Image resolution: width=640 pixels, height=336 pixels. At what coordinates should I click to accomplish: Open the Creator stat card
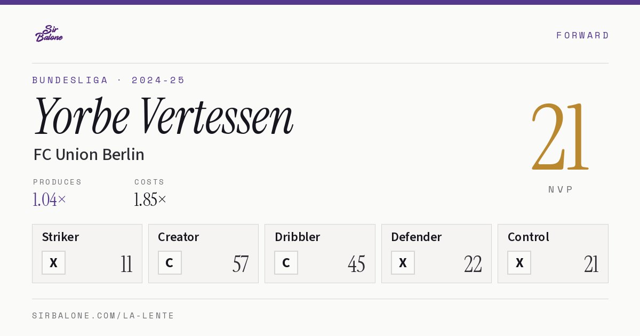203,253
